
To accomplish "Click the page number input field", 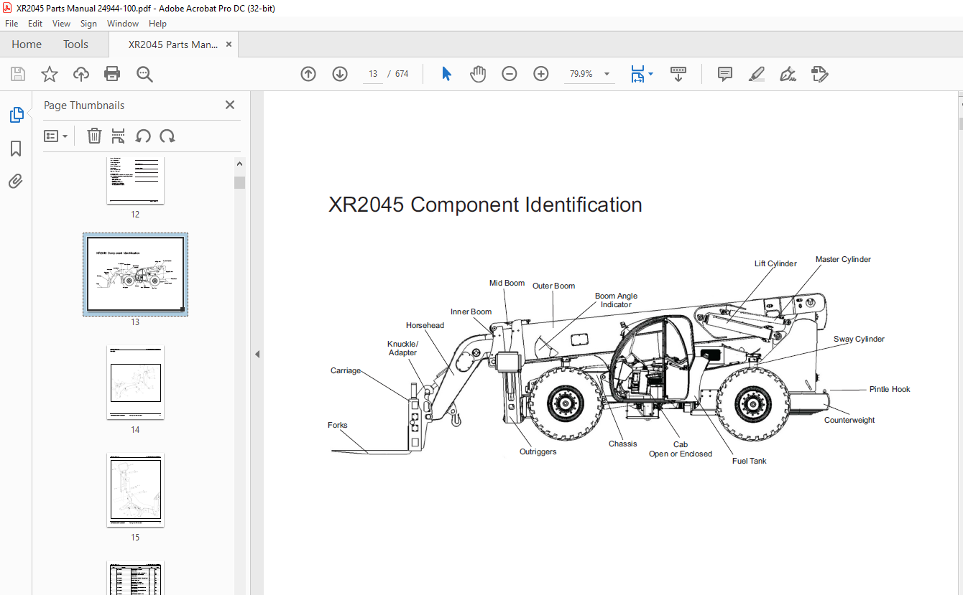I will 373,74.
